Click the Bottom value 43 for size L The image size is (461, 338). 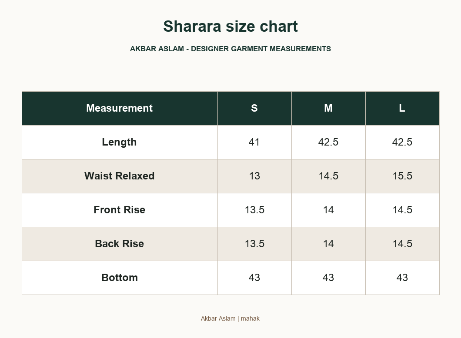pyautogui.click(x=402, y=278)
